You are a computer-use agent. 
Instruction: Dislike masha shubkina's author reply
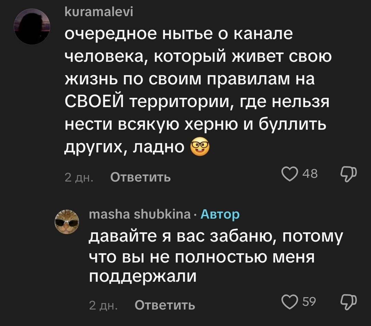[x=349, y=302]
